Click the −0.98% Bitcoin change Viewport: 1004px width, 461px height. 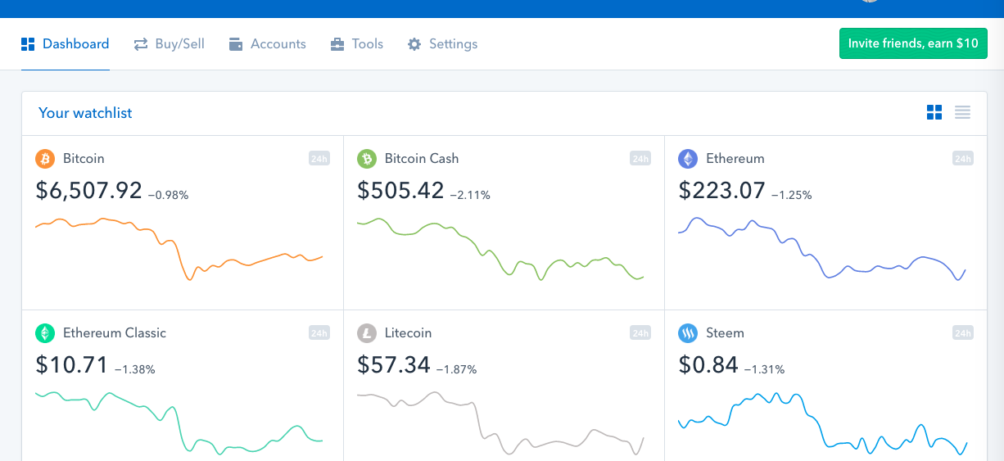click(x=168, y=196)
